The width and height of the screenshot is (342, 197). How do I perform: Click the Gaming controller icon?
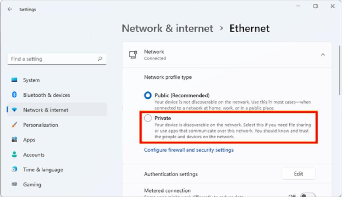tap(14, 184)
